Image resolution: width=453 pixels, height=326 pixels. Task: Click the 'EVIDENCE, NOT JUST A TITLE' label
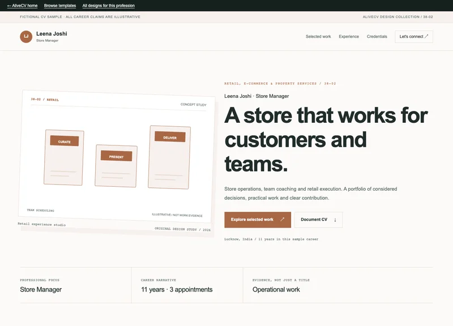tap(281, 280)
